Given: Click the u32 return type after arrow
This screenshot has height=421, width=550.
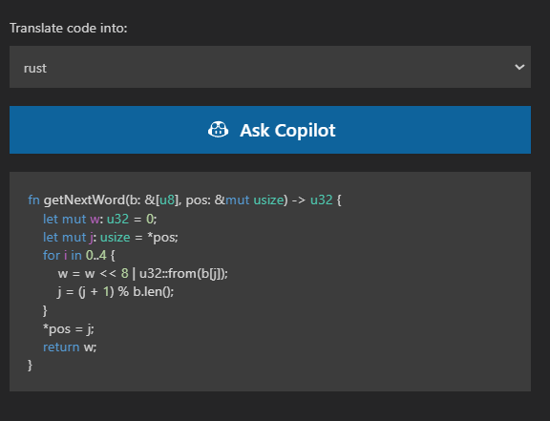Looking at the screenshot, I should coord(321,200).
